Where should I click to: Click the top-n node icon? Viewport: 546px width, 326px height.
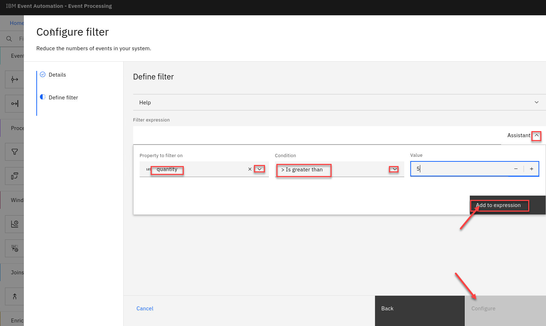point(15,248)
